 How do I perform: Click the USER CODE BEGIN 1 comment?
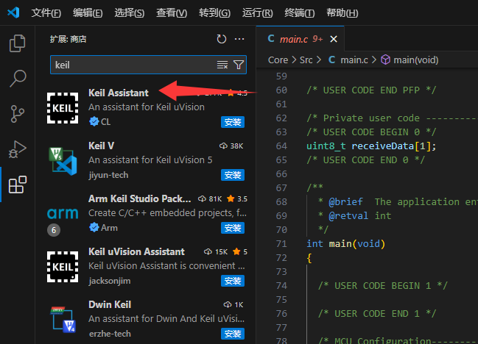[x=383, y=286]
